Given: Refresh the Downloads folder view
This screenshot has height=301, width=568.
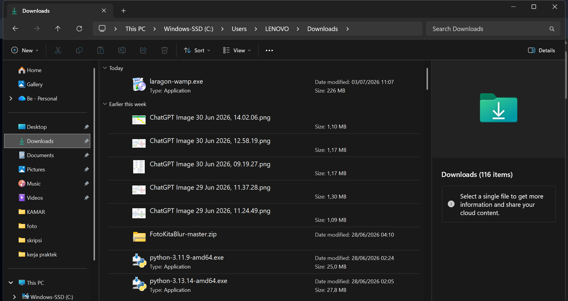Looking at the screenshot, I should coord(79,29).
